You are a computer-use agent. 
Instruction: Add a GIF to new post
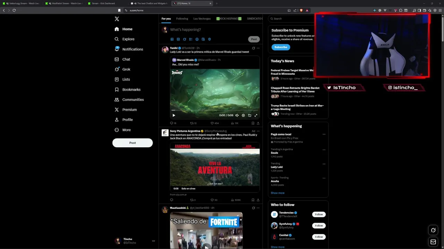click(178, 39)
